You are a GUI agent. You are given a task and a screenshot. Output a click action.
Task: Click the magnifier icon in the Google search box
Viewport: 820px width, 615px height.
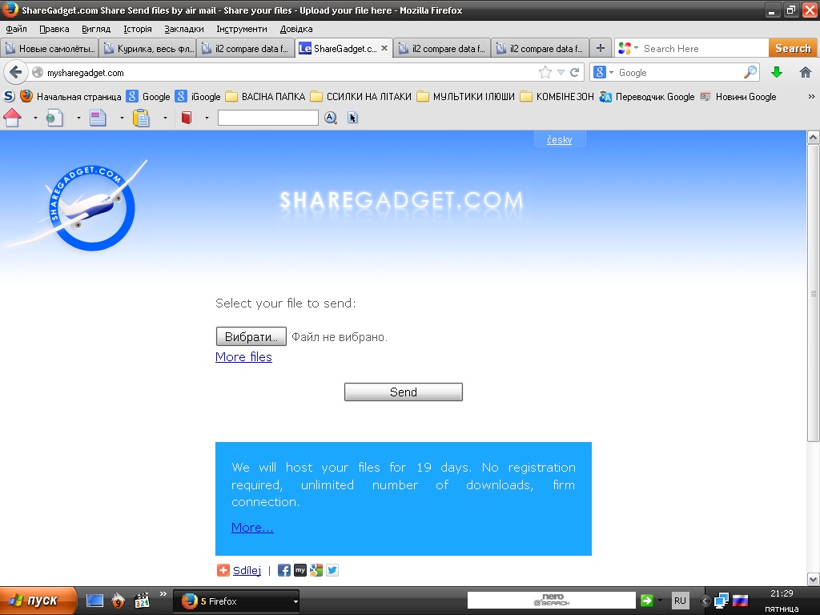tap(750, 72)
